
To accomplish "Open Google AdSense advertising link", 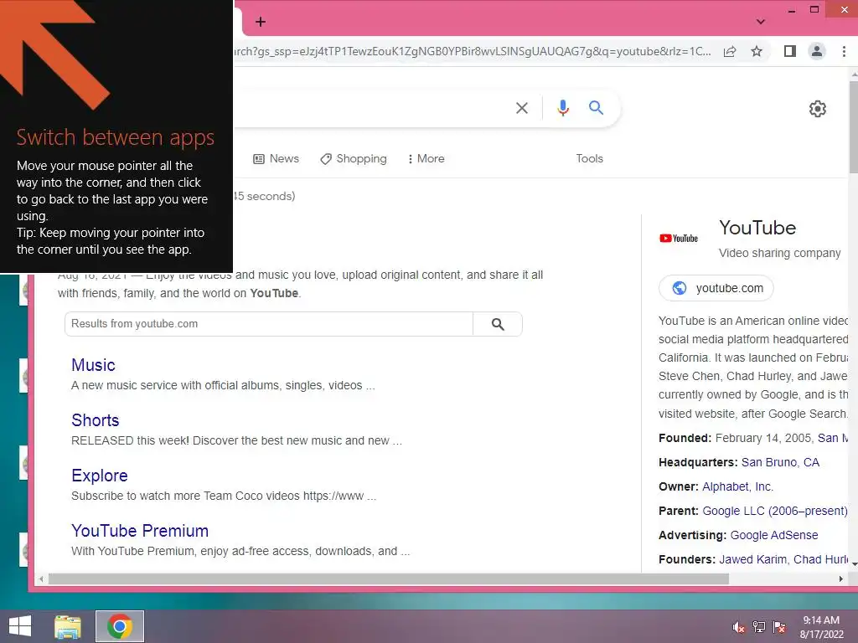I will 774,535.
